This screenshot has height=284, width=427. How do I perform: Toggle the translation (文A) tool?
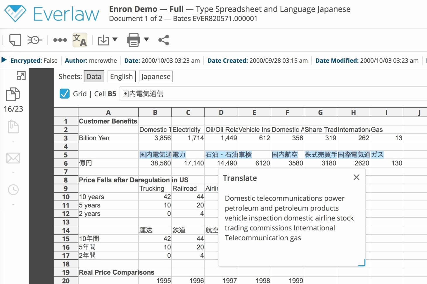(79, 40)
